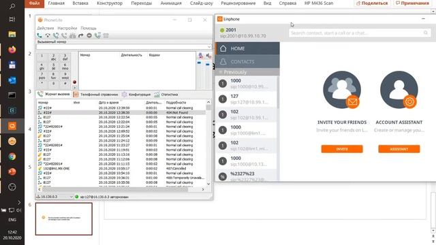Screen dimensions: 436x245
Task: Open Firefox from the taskbar
Action: [12, 50]
